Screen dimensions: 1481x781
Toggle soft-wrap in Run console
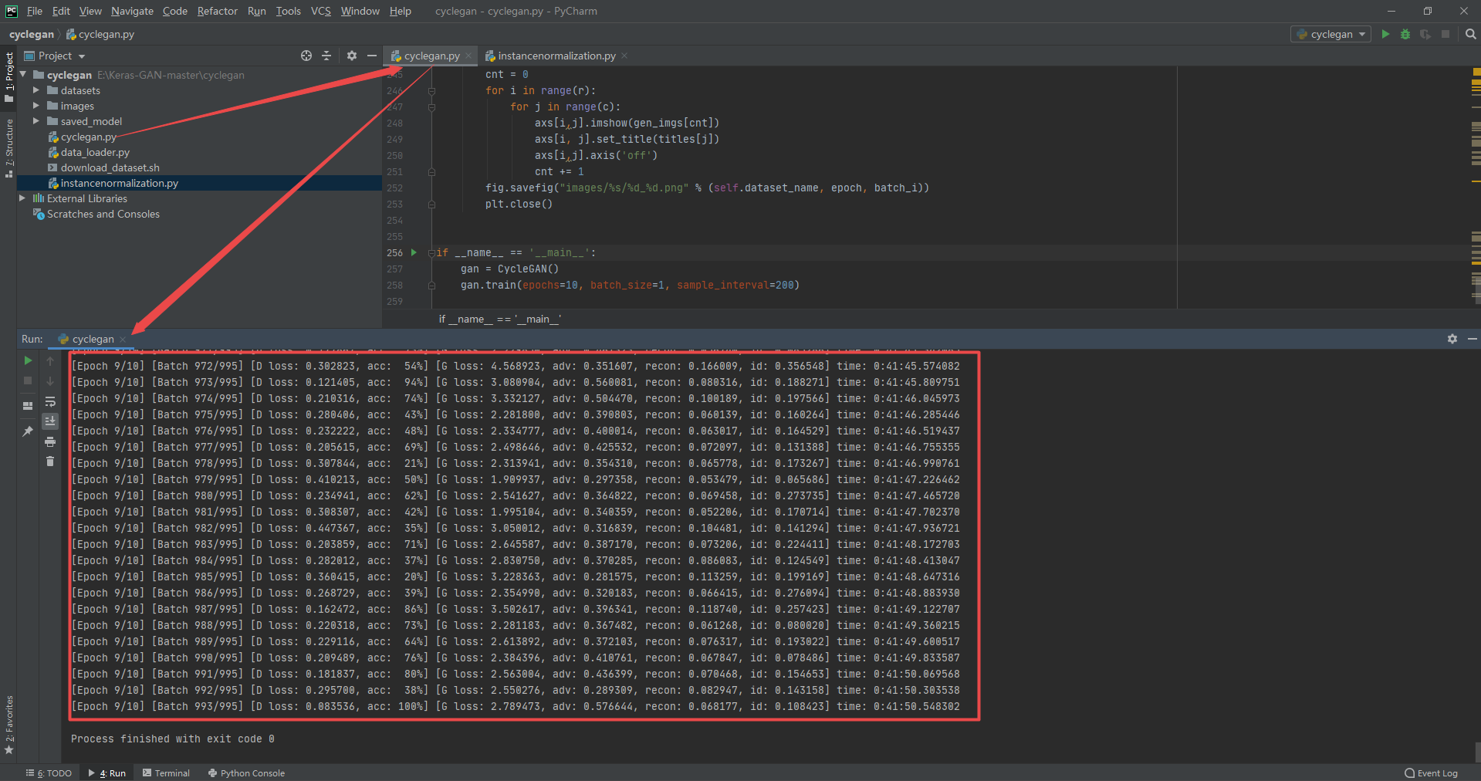click(x=50, y=401)
